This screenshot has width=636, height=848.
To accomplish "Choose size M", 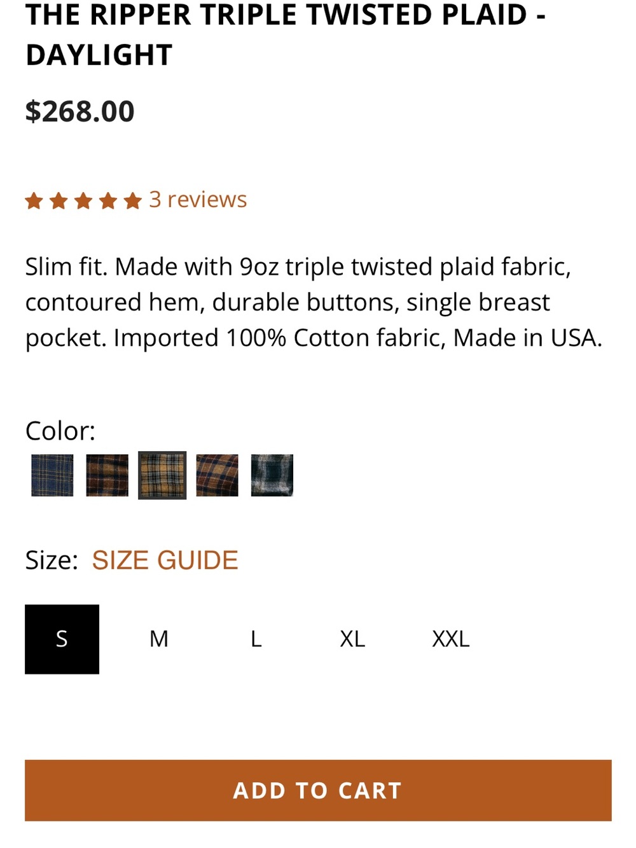I will (x=159, y=639).
